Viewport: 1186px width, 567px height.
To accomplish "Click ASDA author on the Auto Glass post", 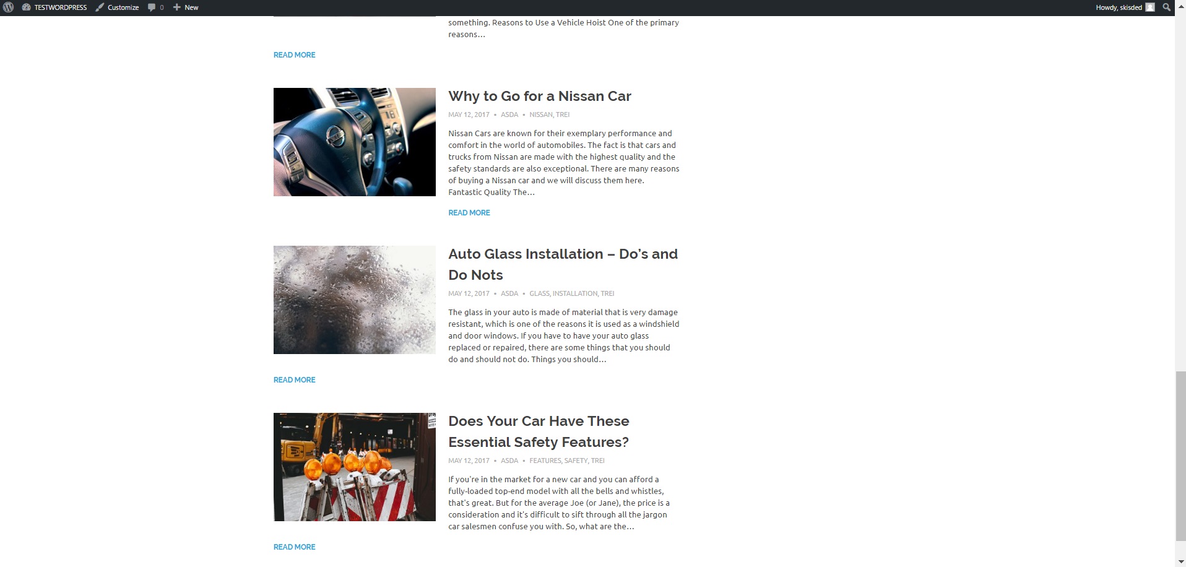I will 509,293.
